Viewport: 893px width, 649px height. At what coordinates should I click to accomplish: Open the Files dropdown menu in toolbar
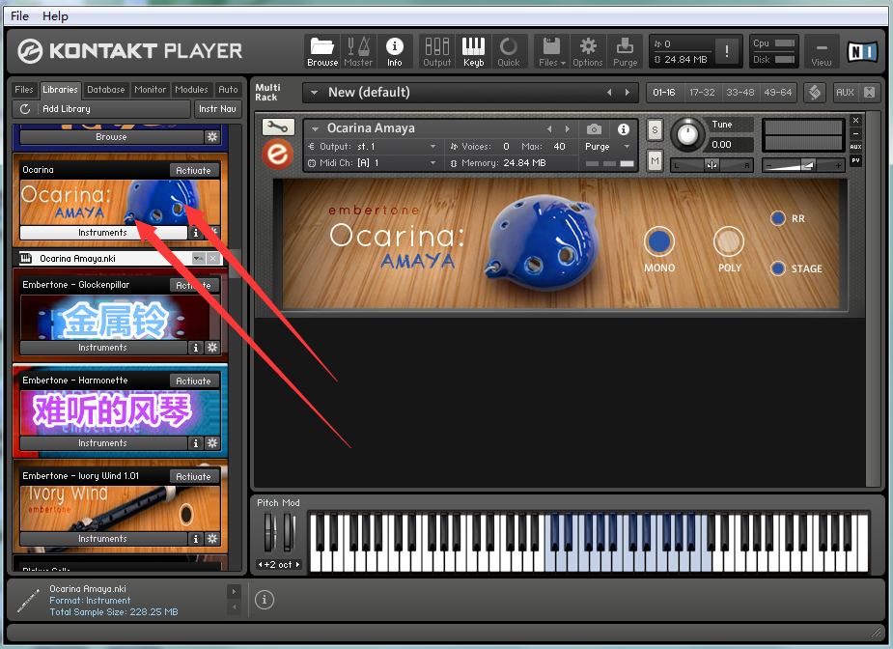tap(552, 51)
